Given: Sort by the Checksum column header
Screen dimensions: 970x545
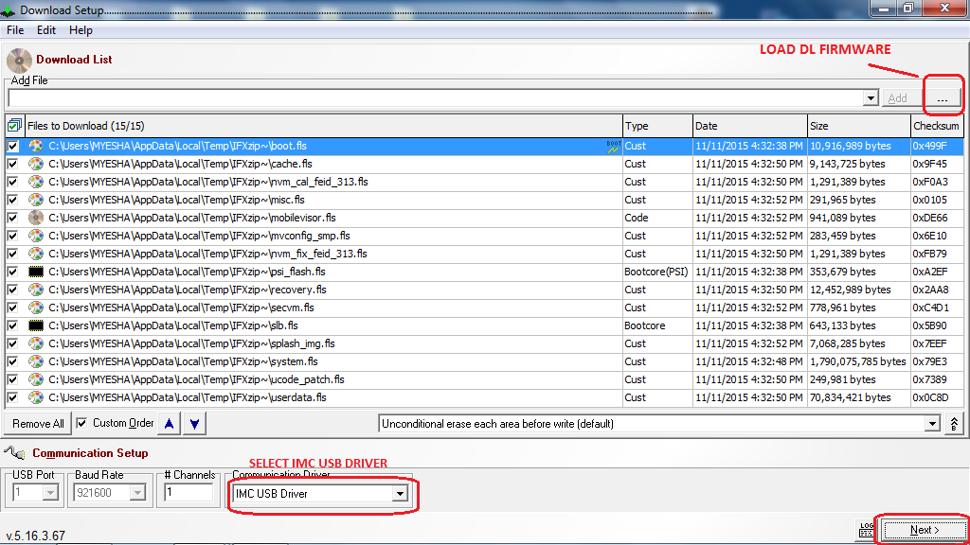Looking at the screenshot, I should [937, 126].
